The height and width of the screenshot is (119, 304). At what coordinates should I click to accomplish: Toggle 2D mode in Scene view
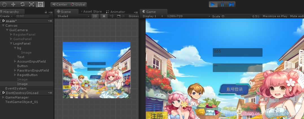point(95,16)
